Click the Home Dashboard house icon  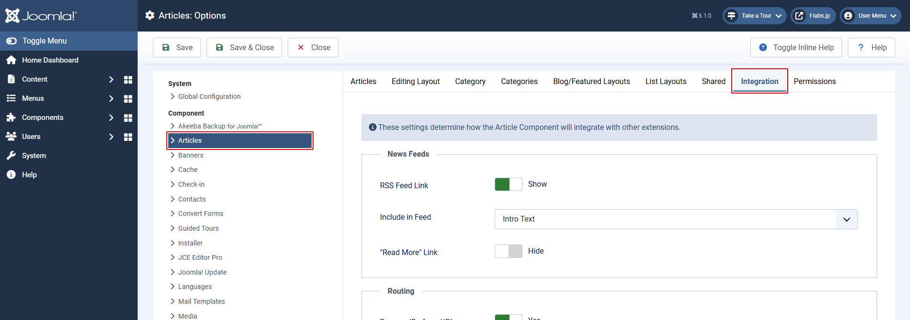point(11,60)
